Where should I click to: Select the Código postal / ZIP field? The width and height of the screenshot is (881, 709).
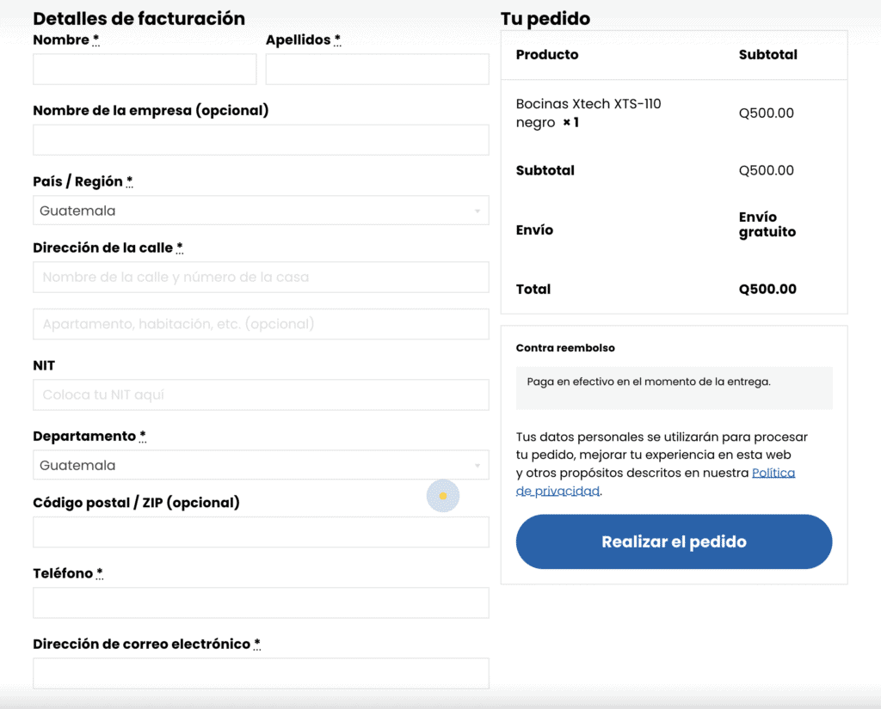tap(261, 532)
